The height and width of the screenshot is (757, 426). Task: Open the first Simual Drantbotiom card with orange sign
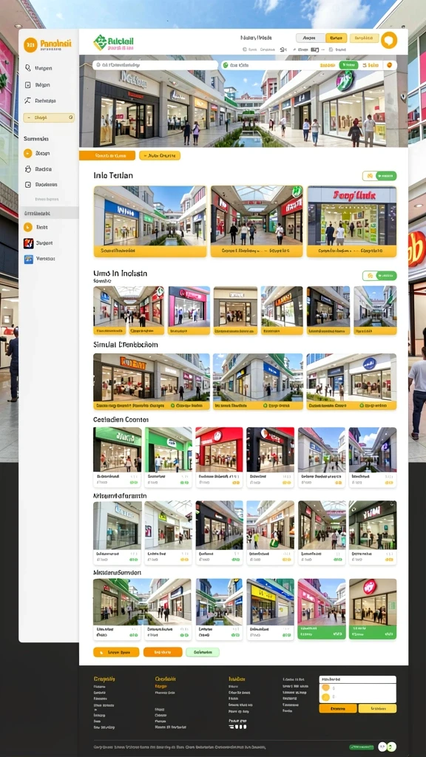[152, 381]
